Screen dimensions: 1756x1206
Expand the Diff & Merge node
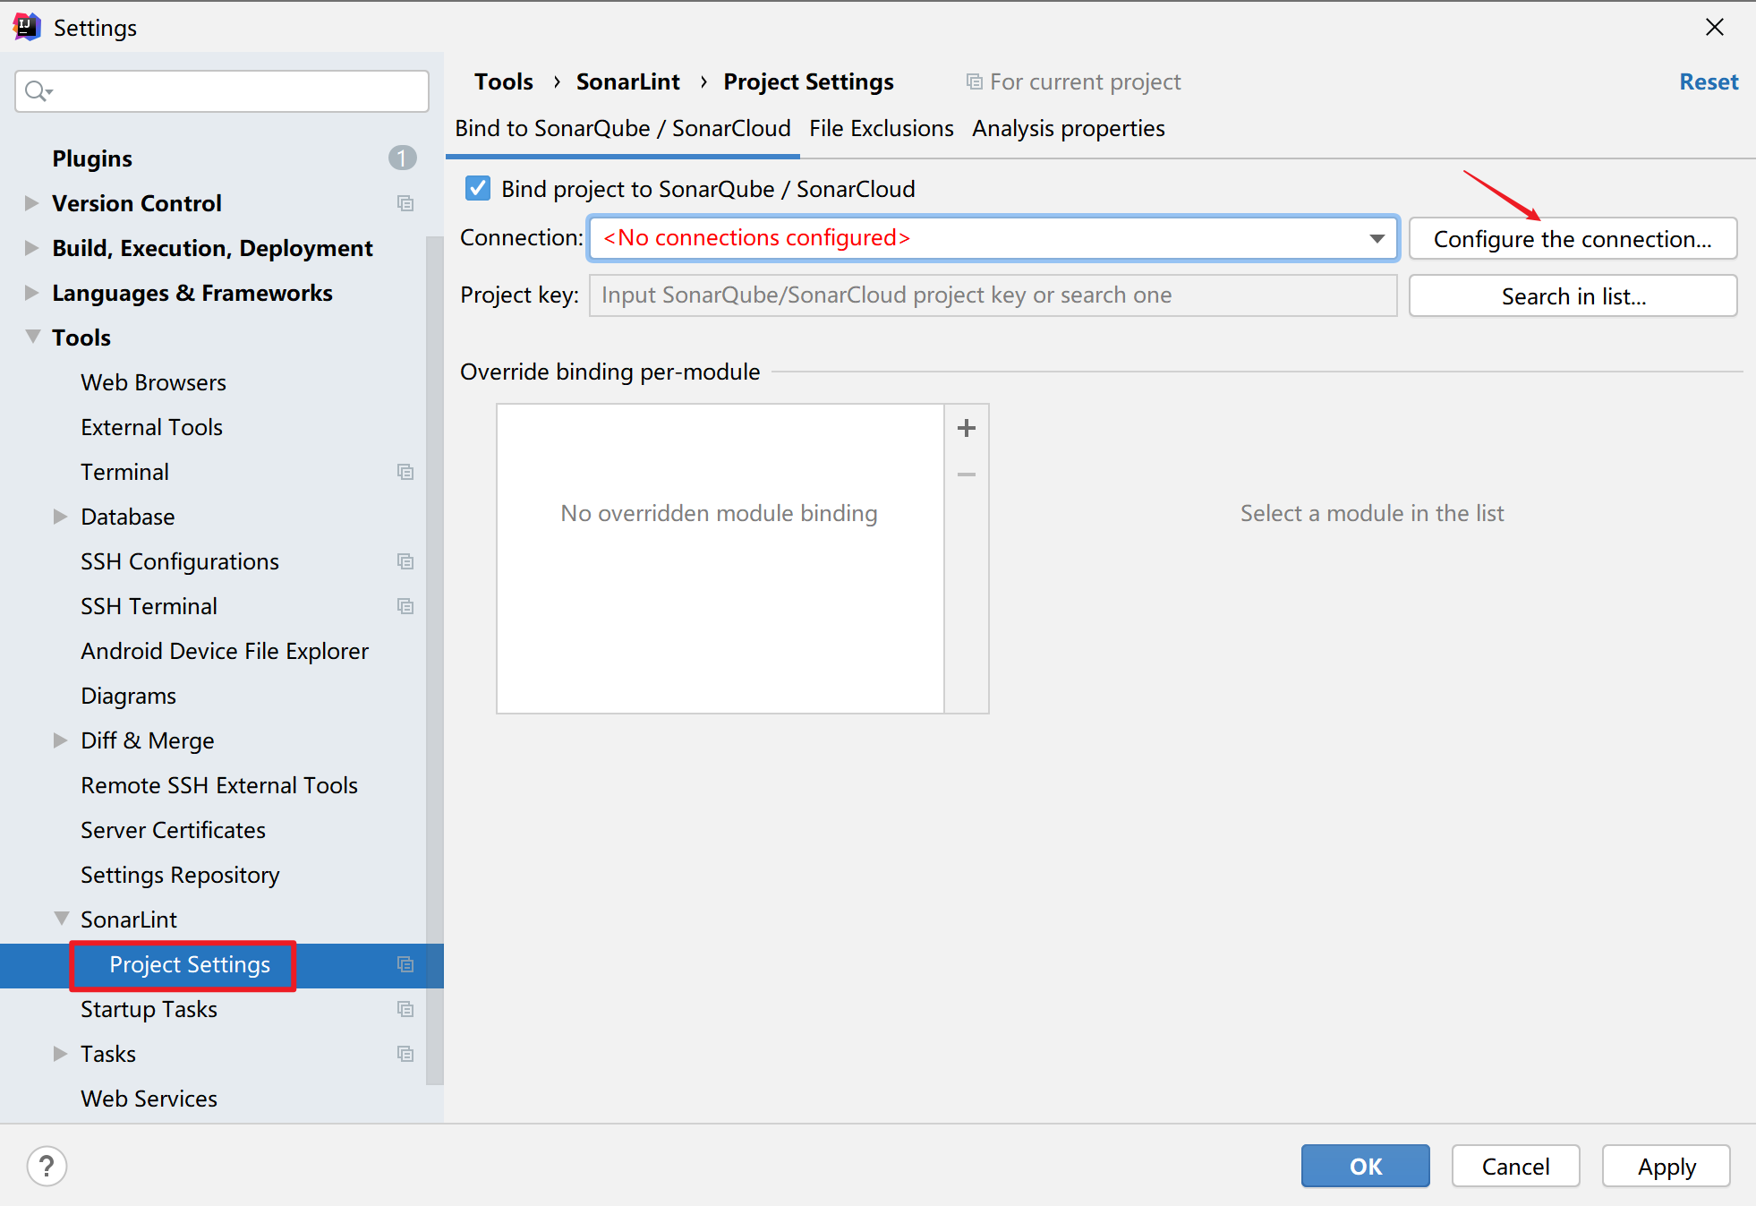(x=60, y=740)
